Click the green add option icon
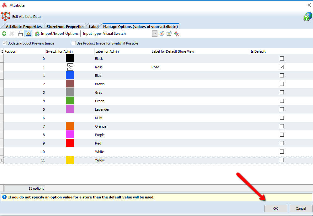This screenshot has width=313, height=216. (4, 34)
